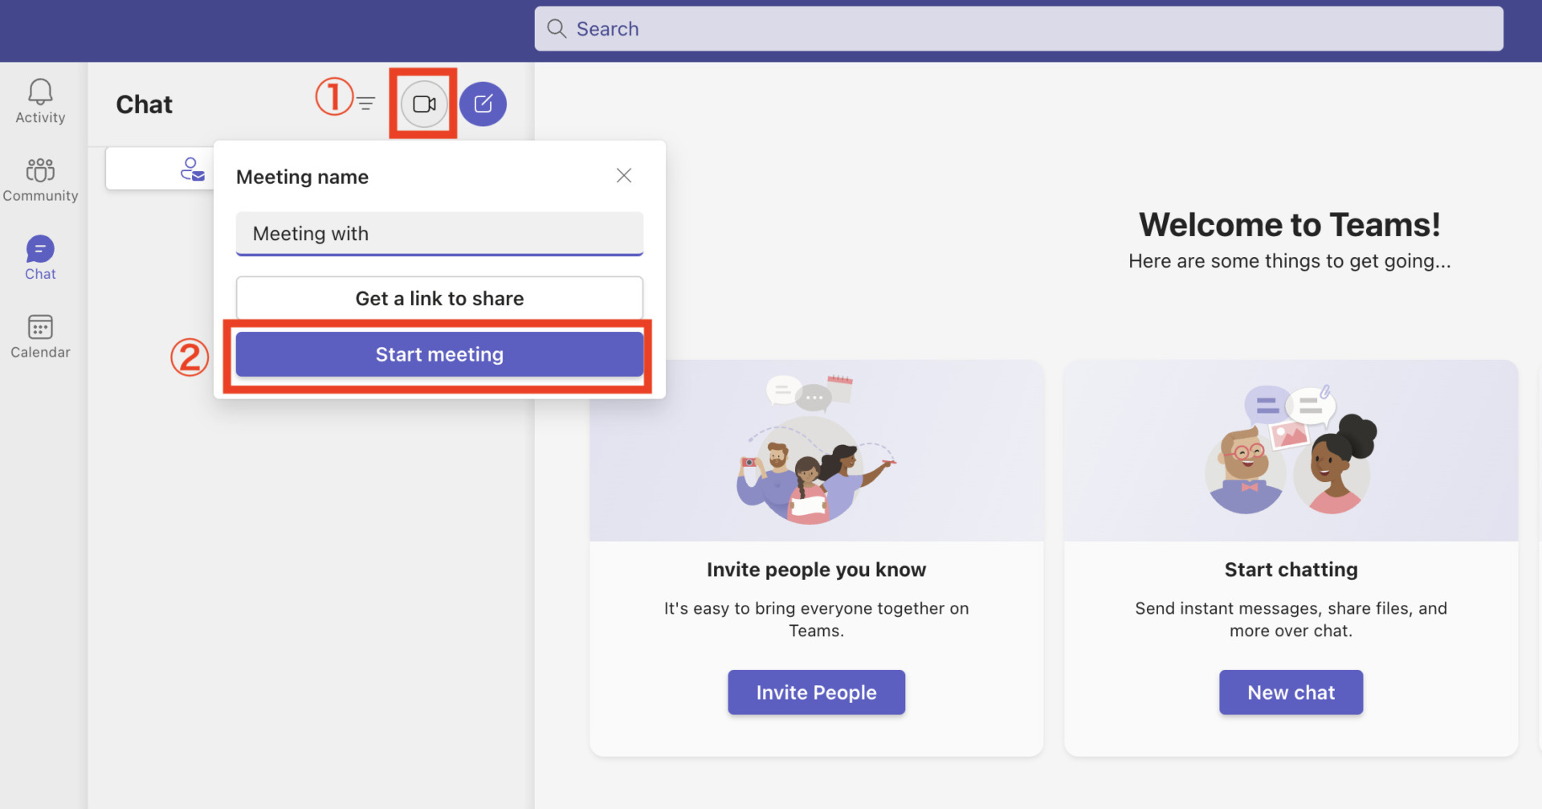Open the Activity feed
This screenshot has height=809, width=1542.
pyautogui.click(x=39, y=100)
